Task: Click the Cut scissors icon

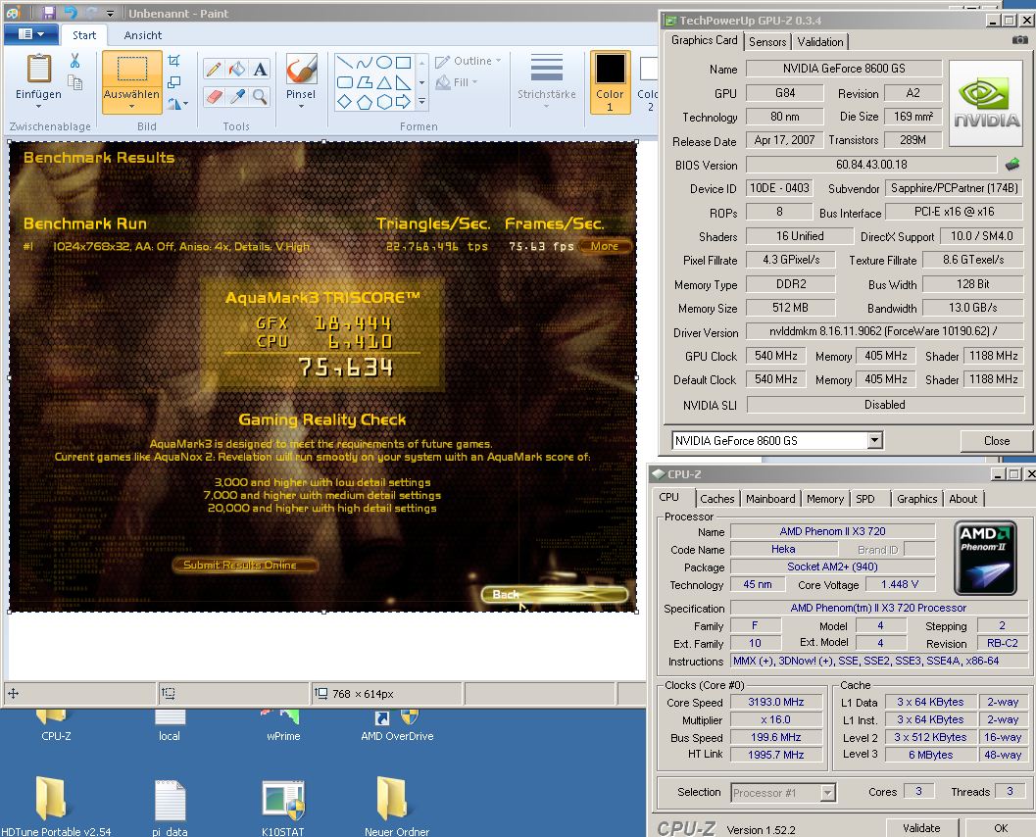Action: tap(74, 61)
